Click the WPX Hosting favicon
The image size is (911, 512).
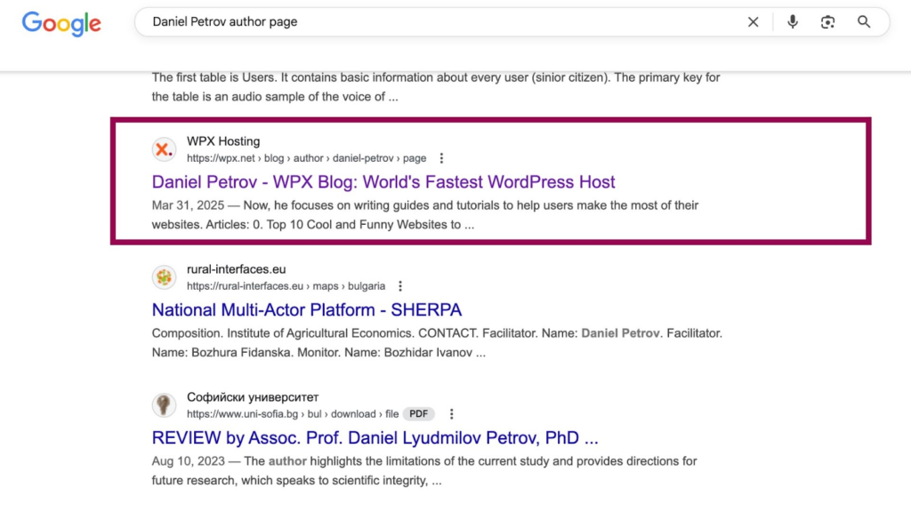pyautogui.click(x=164, y=149)
